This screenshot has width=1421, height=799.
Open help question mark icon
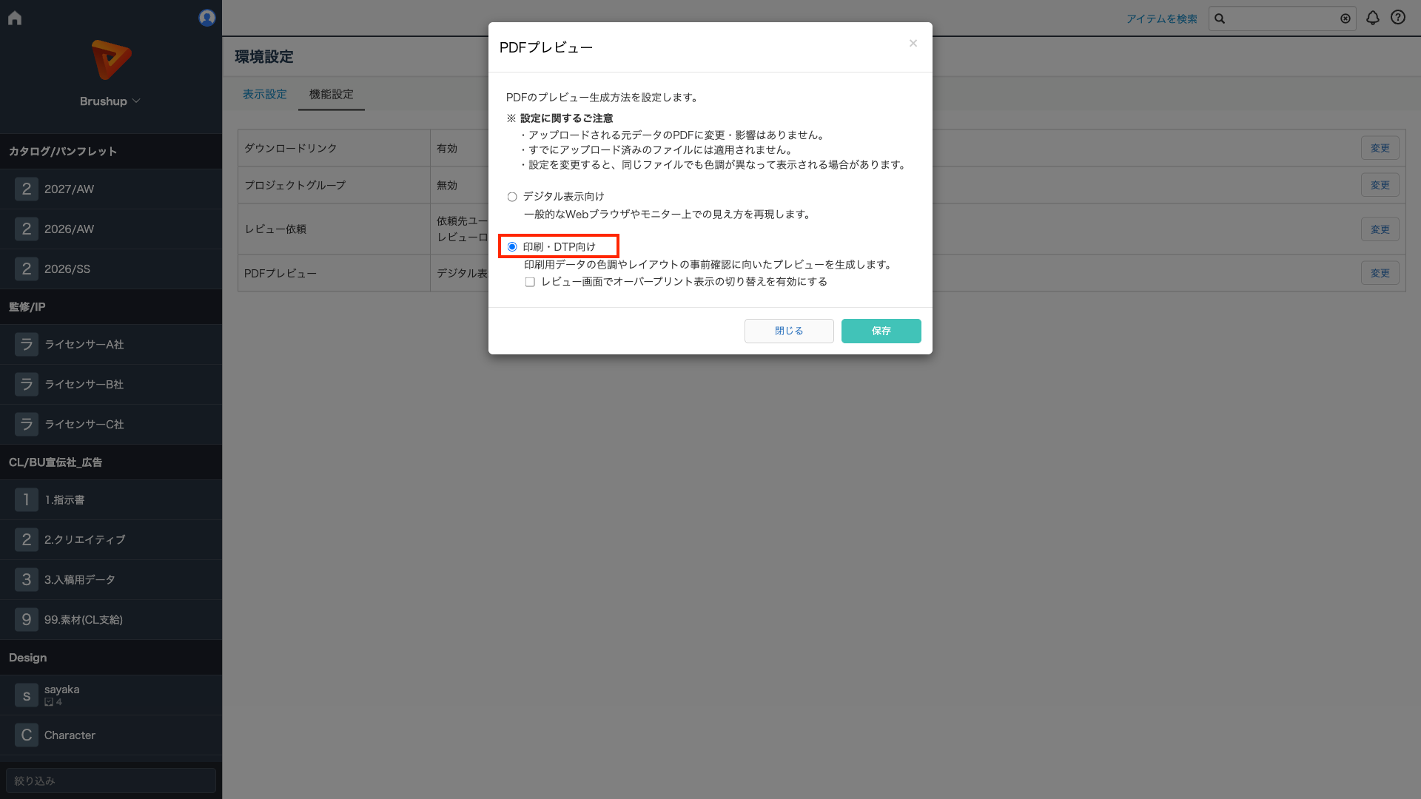click(x=1398, y=18)
